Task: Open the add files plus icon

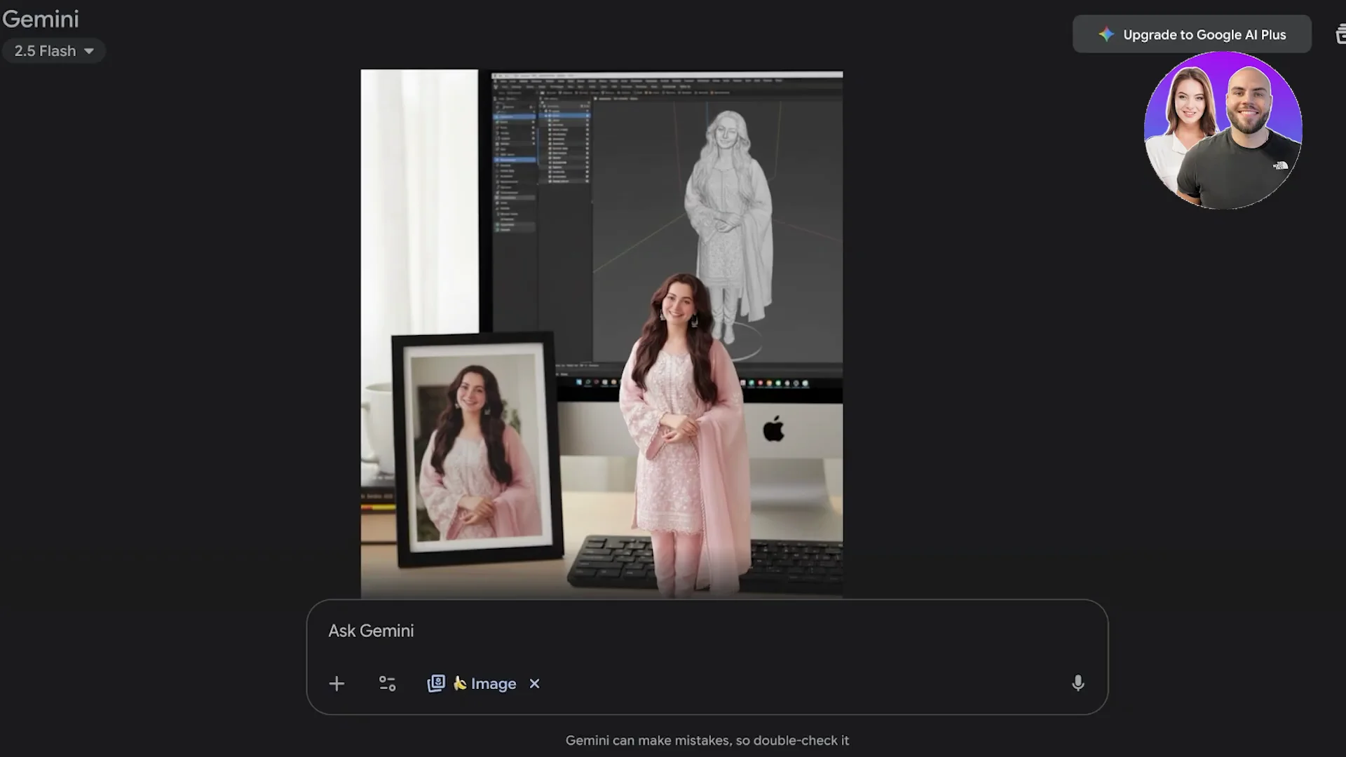Action: pyautogui.click(x=336, y=683)
